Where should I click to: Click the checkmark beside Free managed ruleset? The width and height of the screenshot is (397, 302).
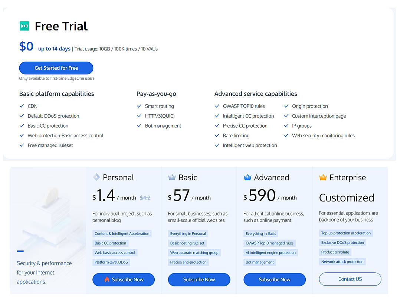tap(22, 145)
